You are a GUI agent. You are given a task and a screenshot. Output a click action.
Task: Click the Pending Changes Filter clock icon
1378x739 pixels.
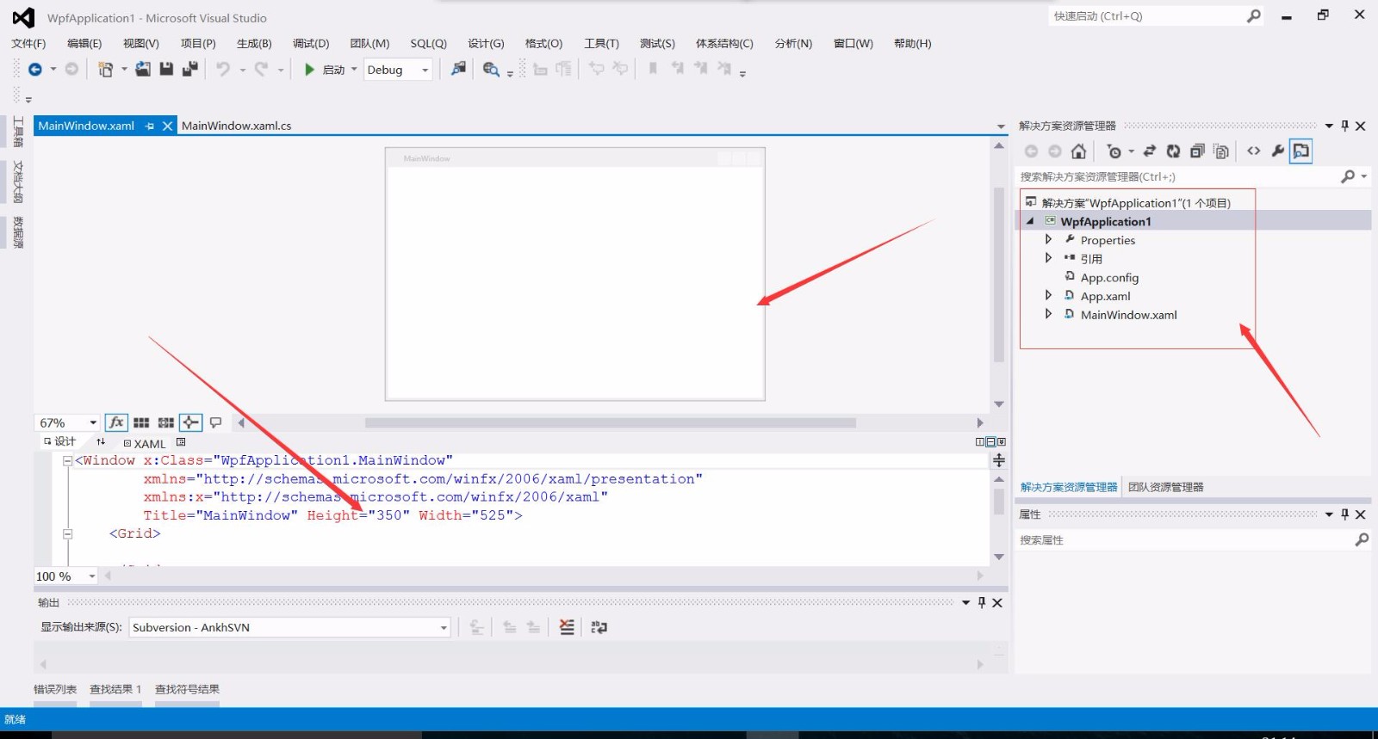(1114, 151)
